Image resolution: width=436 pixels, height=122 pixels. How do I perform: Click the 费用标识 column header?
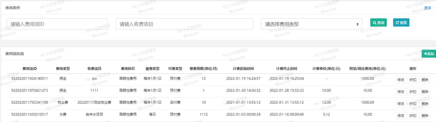pos(128,69)
